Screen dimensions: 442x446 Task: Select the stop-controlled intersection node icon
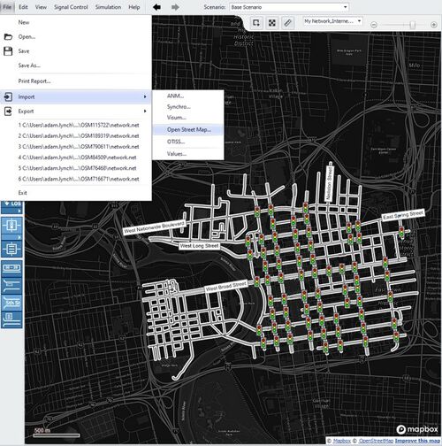click(11, 249)
